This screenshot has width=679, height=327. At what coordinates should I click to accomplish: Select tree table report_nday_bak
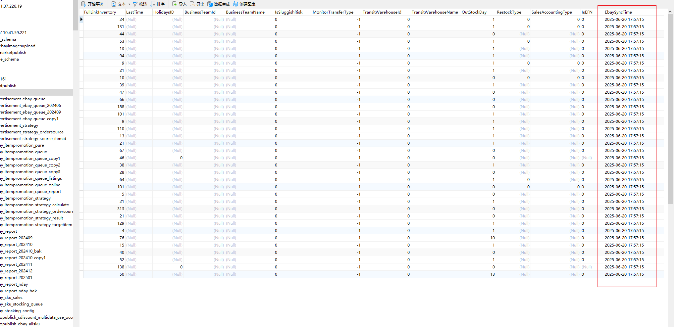(x=19, y=291)
